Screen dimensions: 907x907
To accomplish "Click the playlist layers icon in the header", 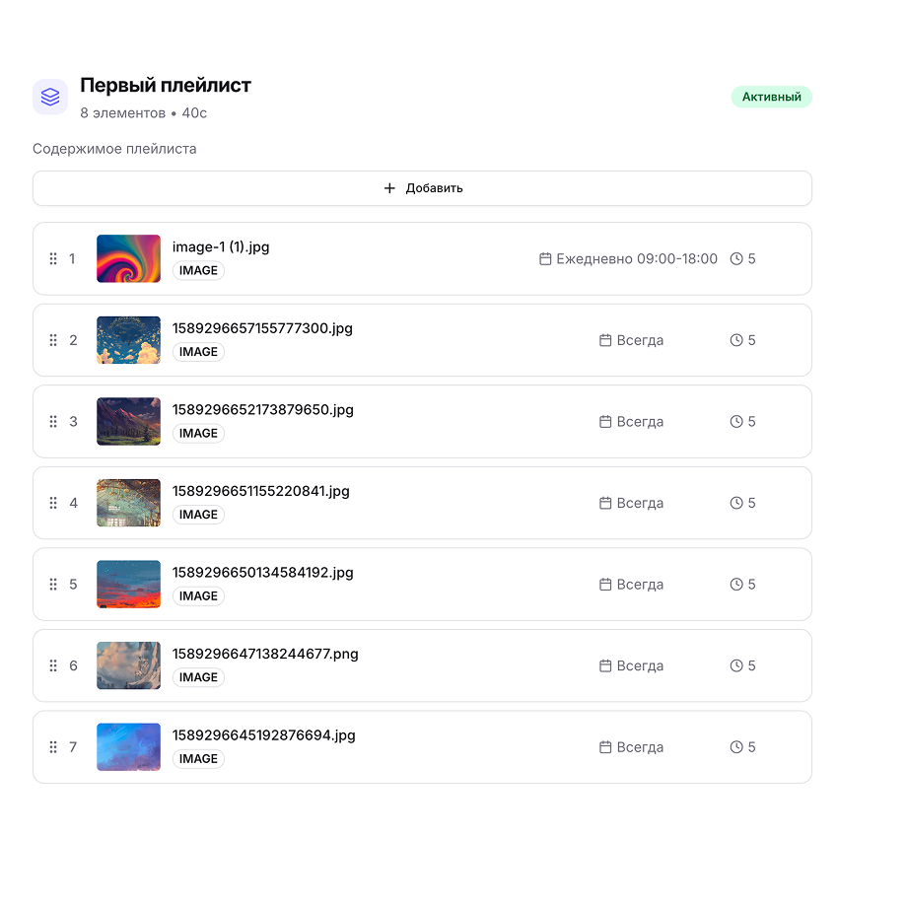I will pyautogui.click(x=50, y=97).
